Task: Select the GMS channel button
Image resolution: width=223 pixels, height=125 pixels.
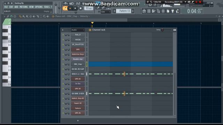Action: click(x=78, y=49)
